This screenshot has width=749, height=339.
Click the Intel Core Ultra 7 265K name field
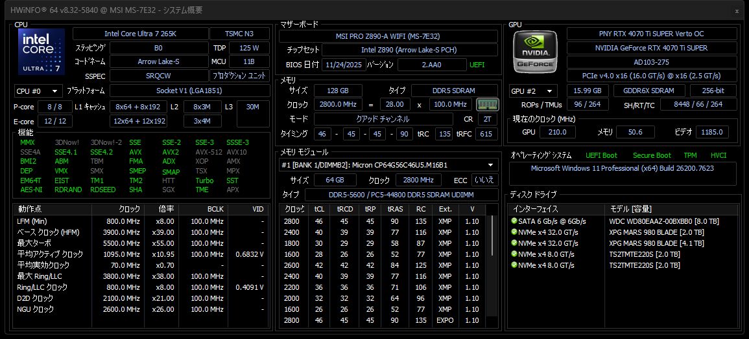tap(139, 34)
